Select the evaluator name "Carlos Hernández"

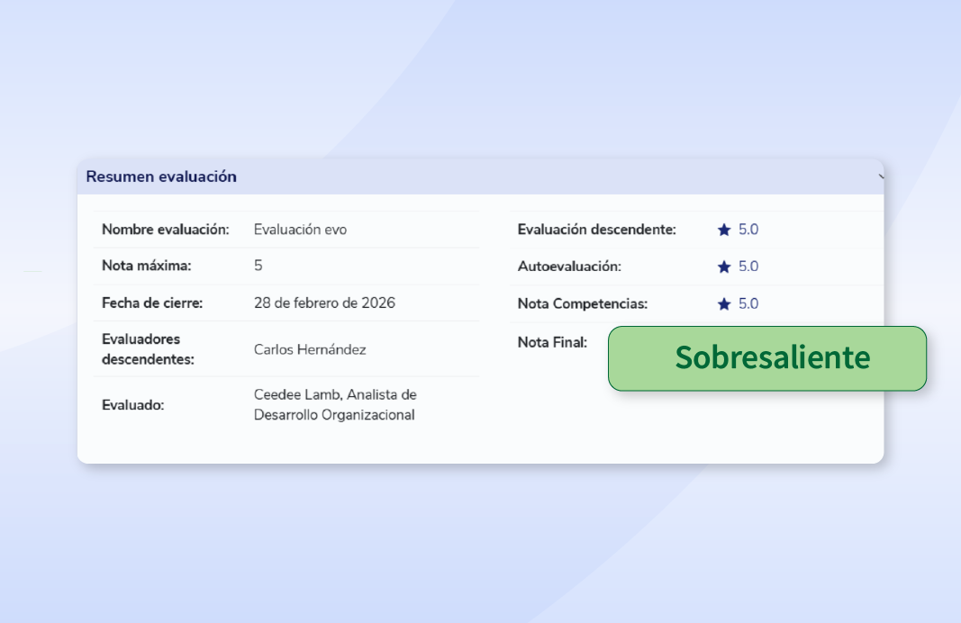coord(310,350)
